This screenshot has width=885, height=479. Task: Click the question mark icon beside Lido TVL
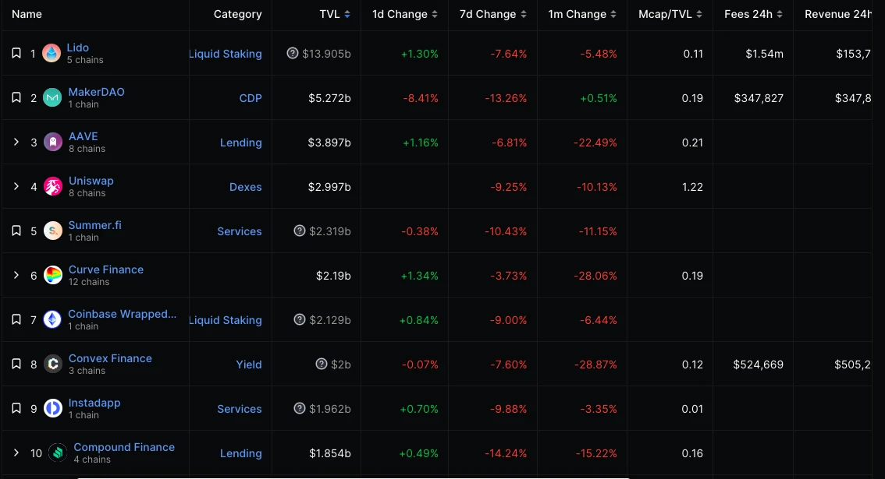(x=293, y=53)
